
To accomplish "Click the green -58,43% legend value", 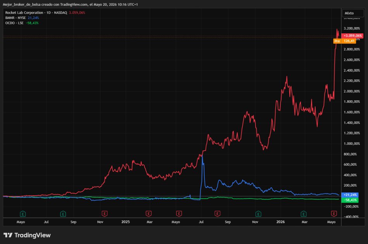I will [x=32, y=23].
